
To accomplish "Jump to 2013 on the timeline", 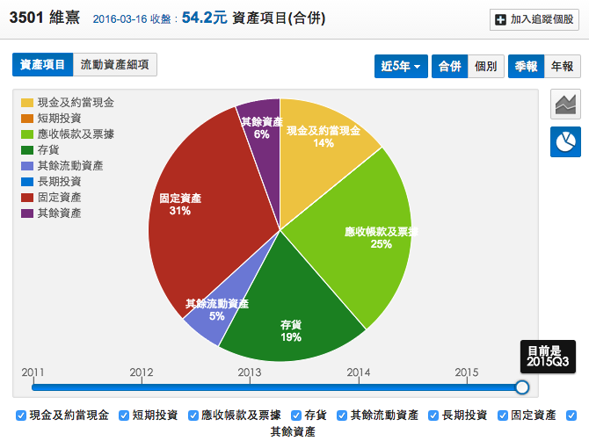I will pyautogui.click(x=250, y=387).
